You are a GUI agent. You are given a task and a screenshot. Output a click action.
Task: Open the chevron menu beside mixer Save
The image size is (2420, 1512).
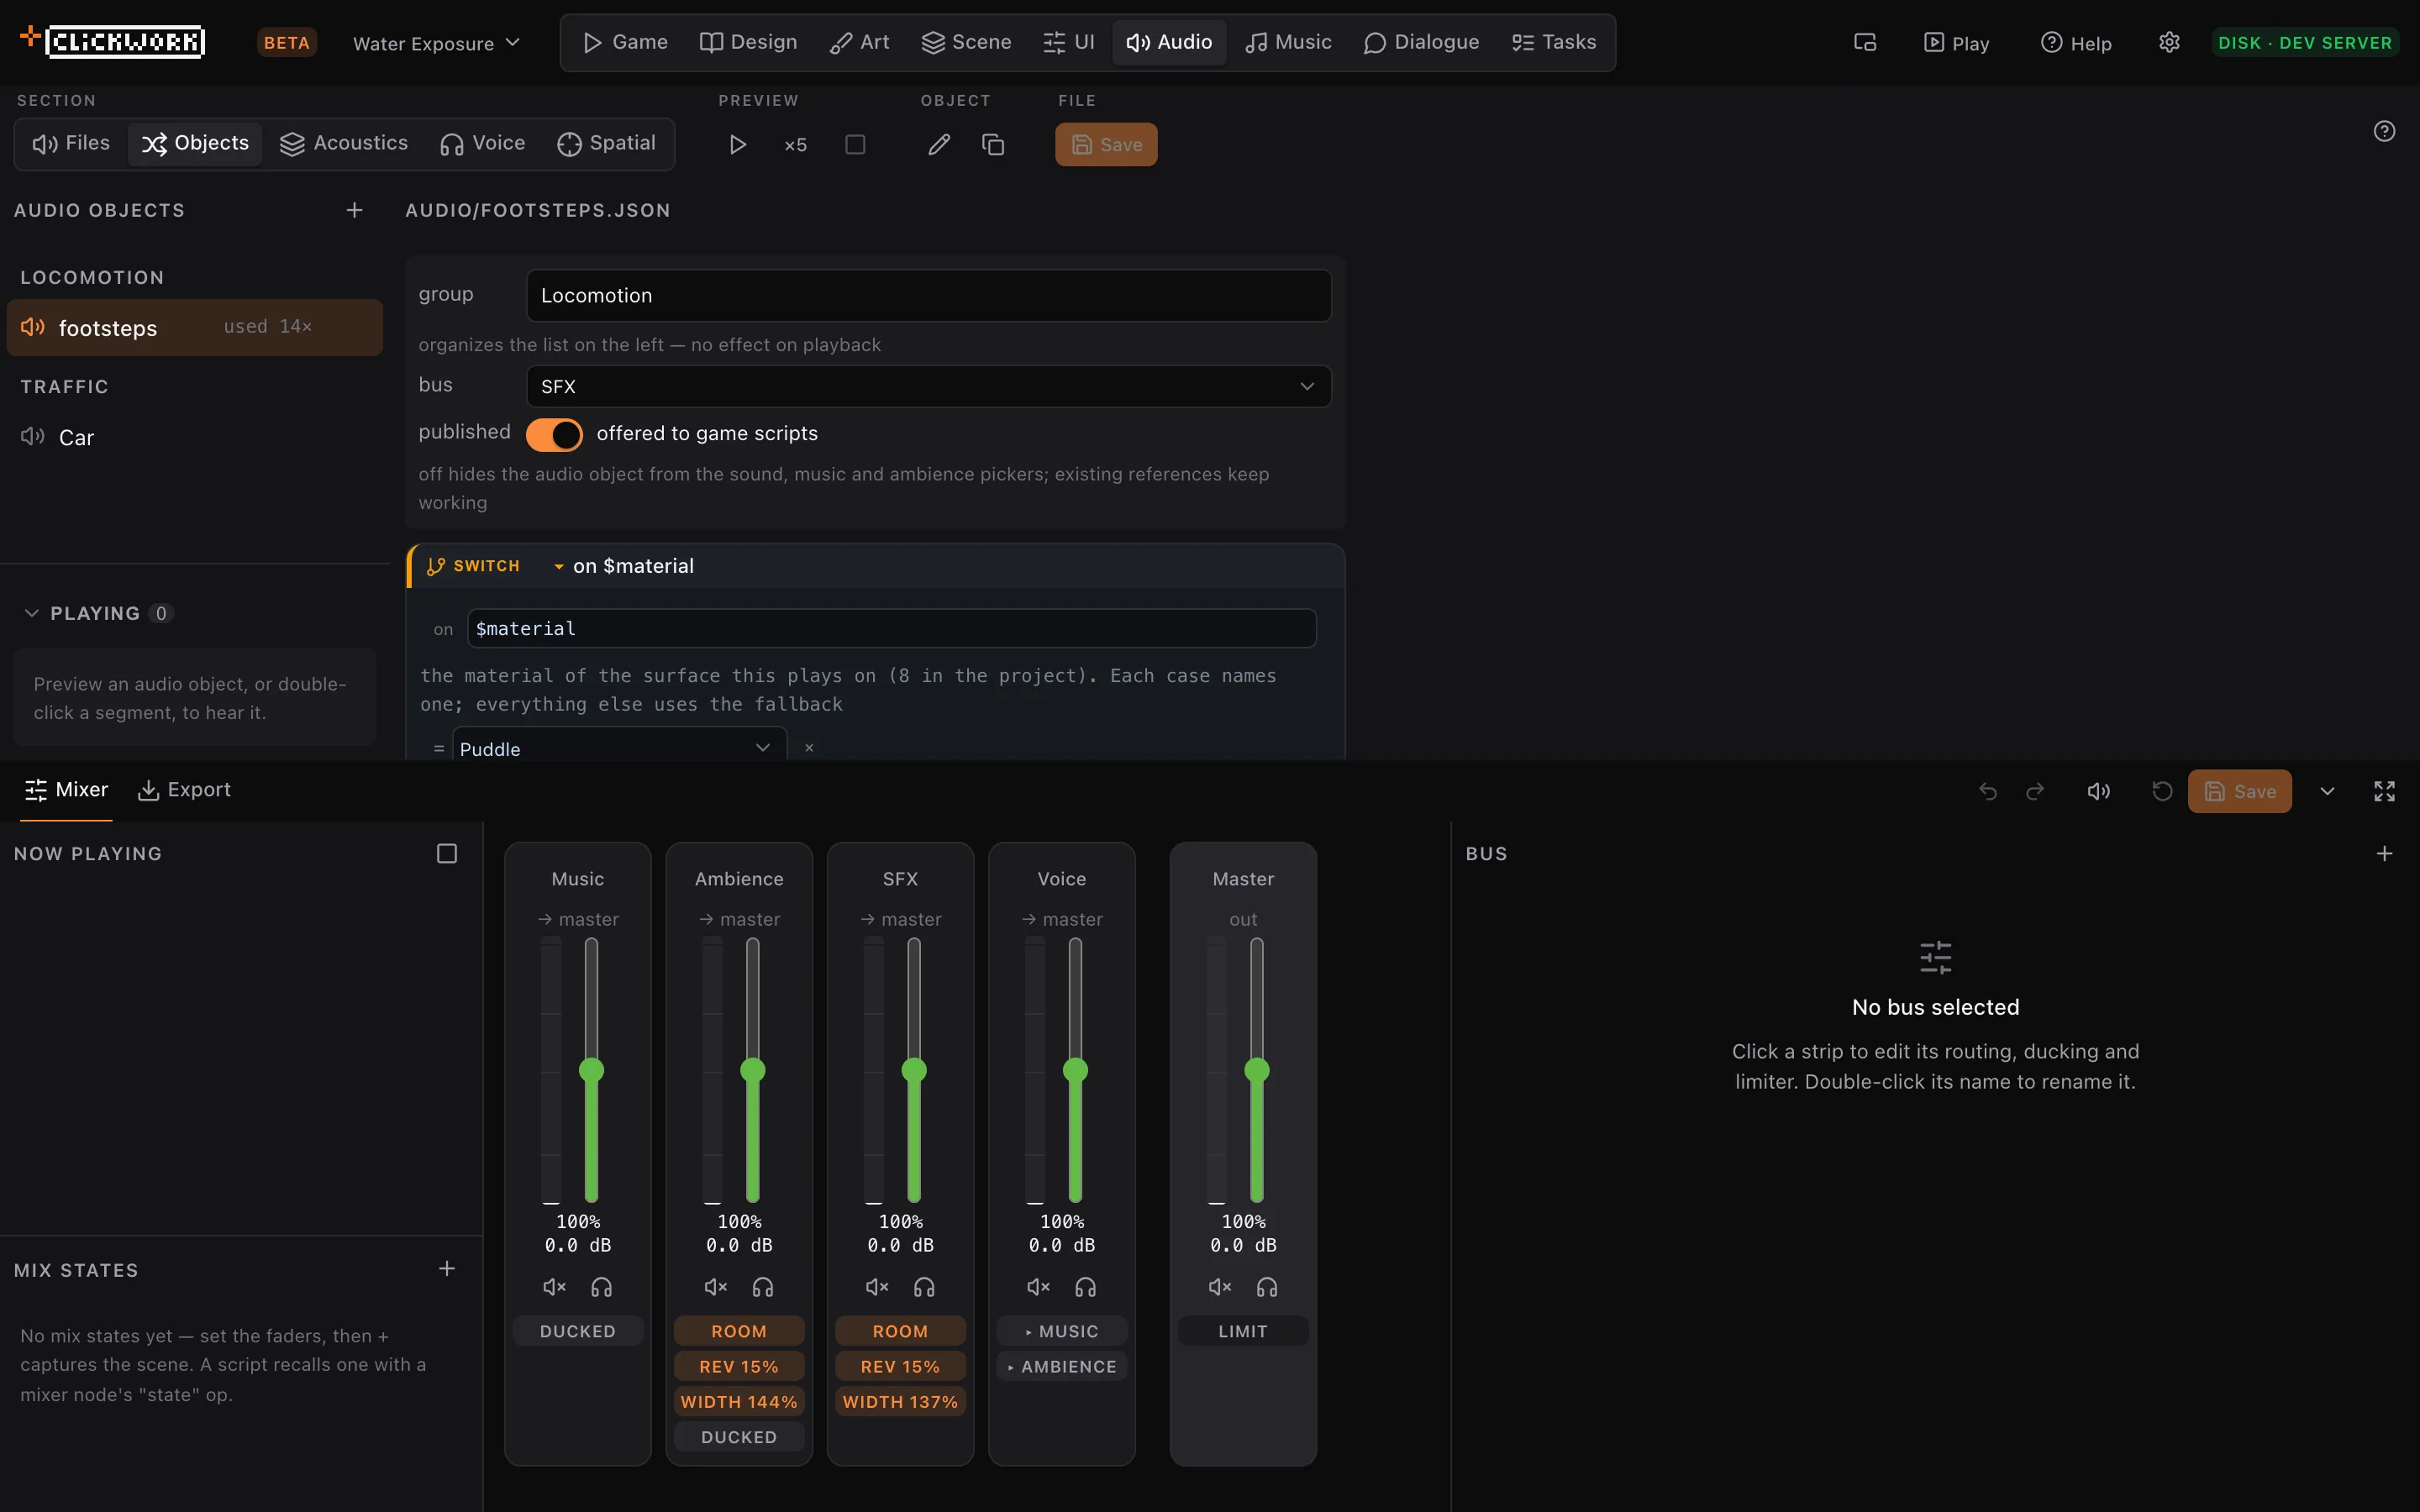click(2327, 791)
